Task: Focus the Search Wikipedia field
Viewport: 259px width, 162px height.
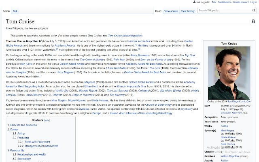Action: coord(225,11)
